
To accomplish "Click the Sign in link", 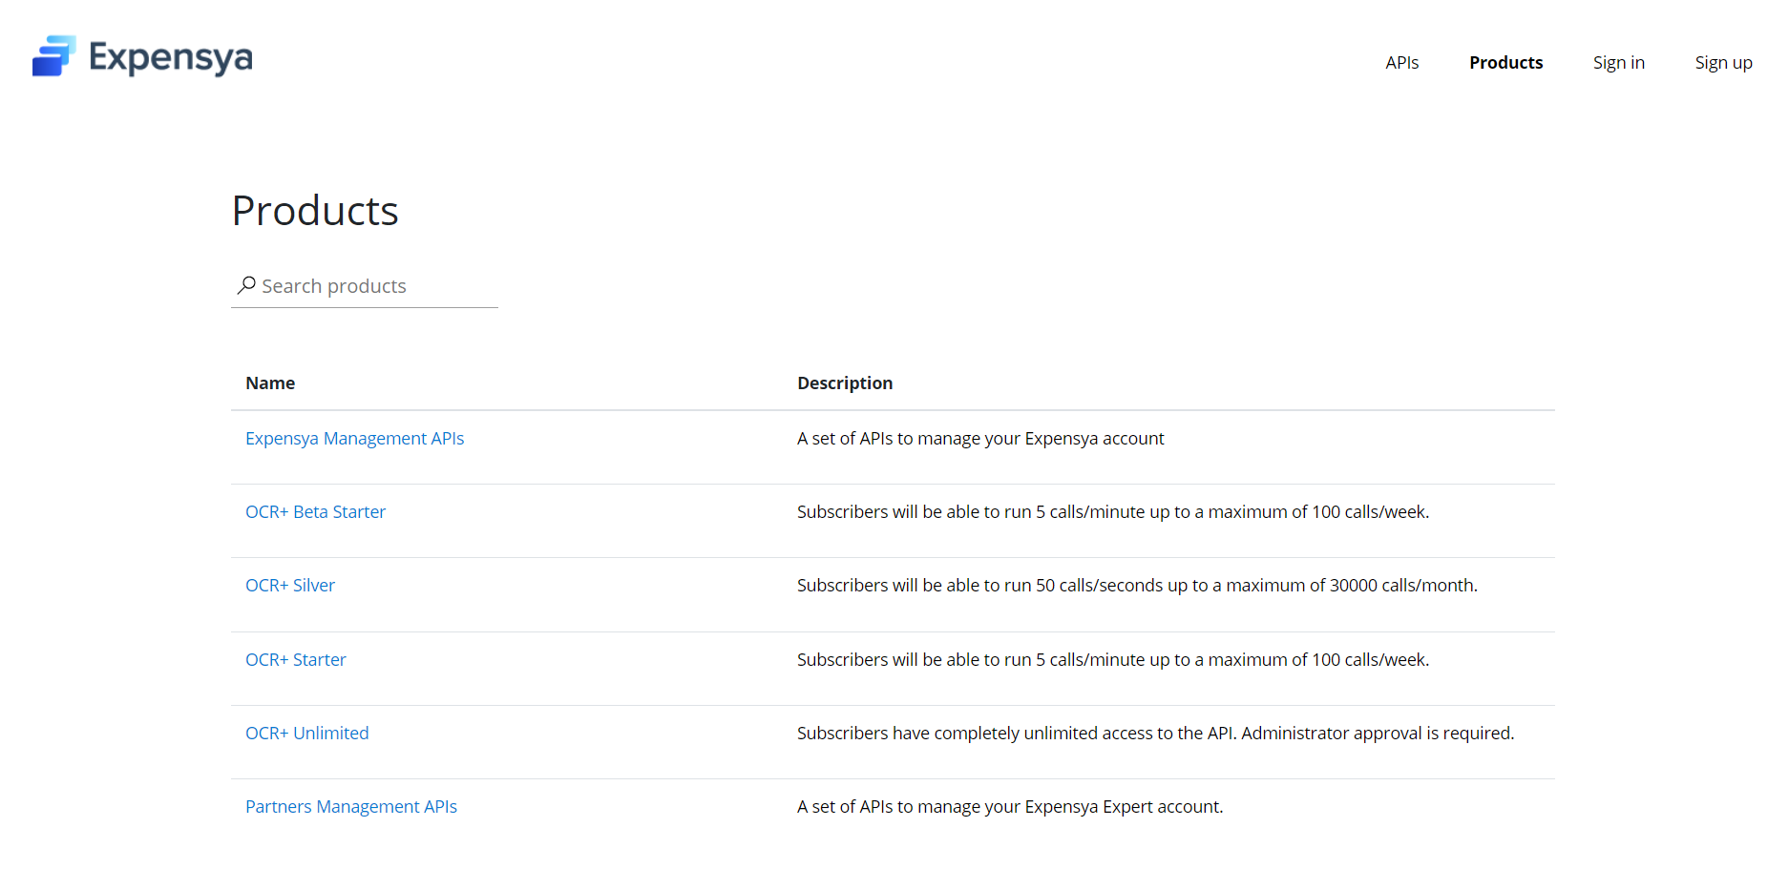I will pyautogui.click(x=1618, y=63).
